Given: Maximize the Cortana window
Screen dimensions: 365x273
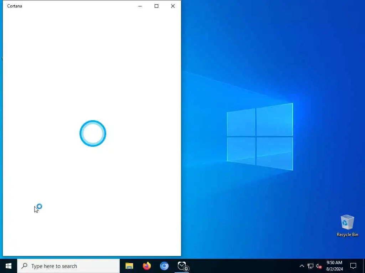Looking at the screenshot, I should tap(156, 6).
